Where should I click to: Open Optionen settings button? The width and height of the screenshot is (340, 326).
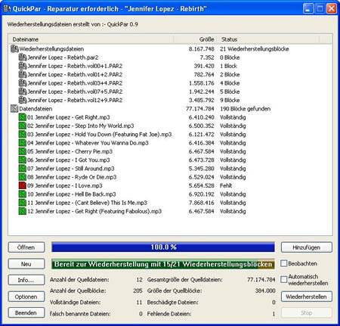tap(26, 297)
